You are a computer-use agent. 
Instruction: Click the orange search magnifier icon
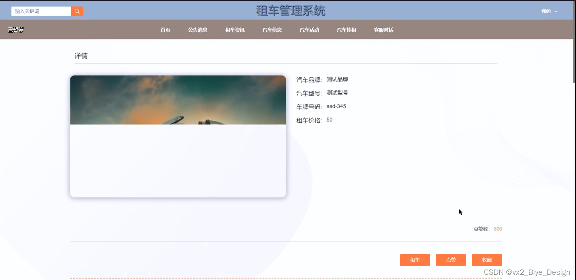coord(77,11)
